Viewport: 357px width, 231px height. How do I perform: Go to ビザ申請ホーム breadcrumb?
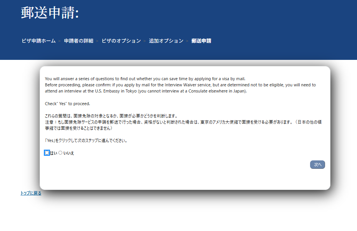click(x=38, y=41)
